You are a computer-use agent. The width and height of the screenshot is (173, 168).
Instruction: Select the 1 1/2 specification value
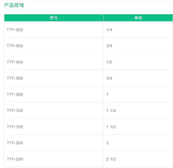click(x=111, y=127)
